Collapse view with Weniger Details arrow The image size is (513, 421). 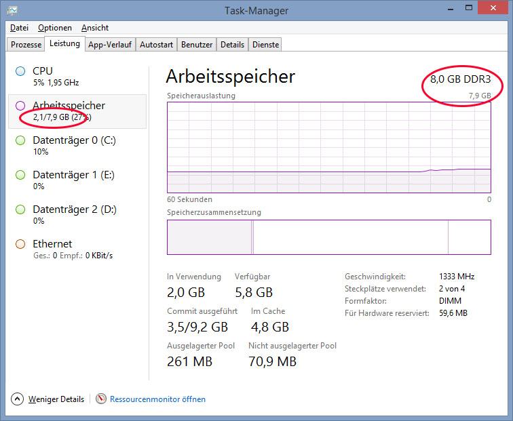click(x=18, y=399)
